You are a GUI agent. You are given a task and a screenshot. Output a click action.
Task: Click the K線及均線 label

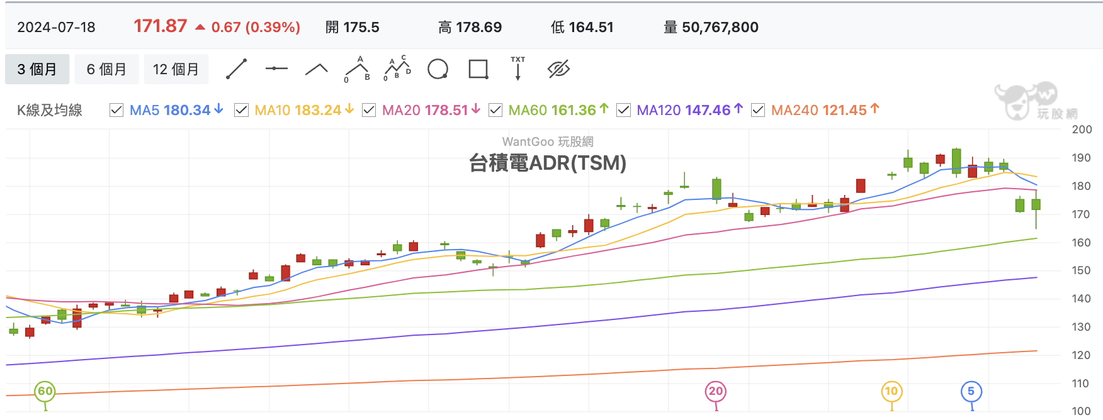pyautogui.click(x=50, y=110)
